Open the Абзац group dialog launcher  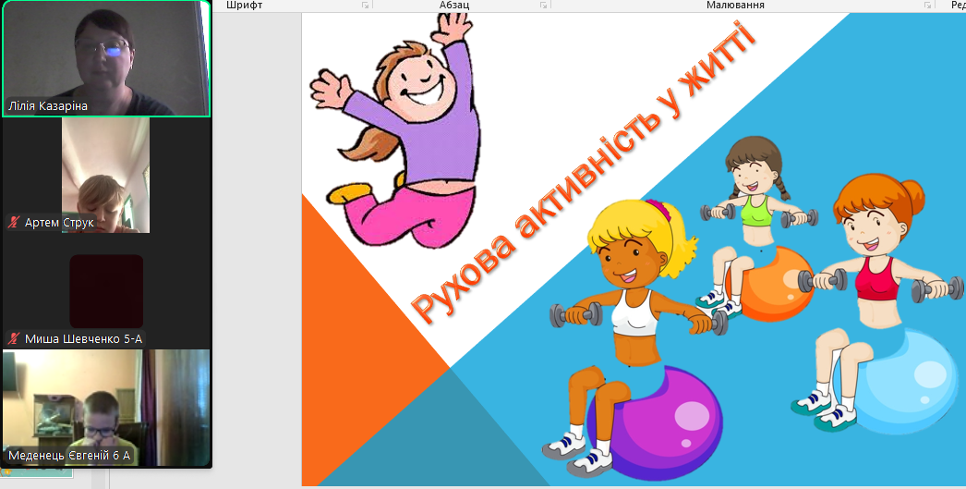543,5
